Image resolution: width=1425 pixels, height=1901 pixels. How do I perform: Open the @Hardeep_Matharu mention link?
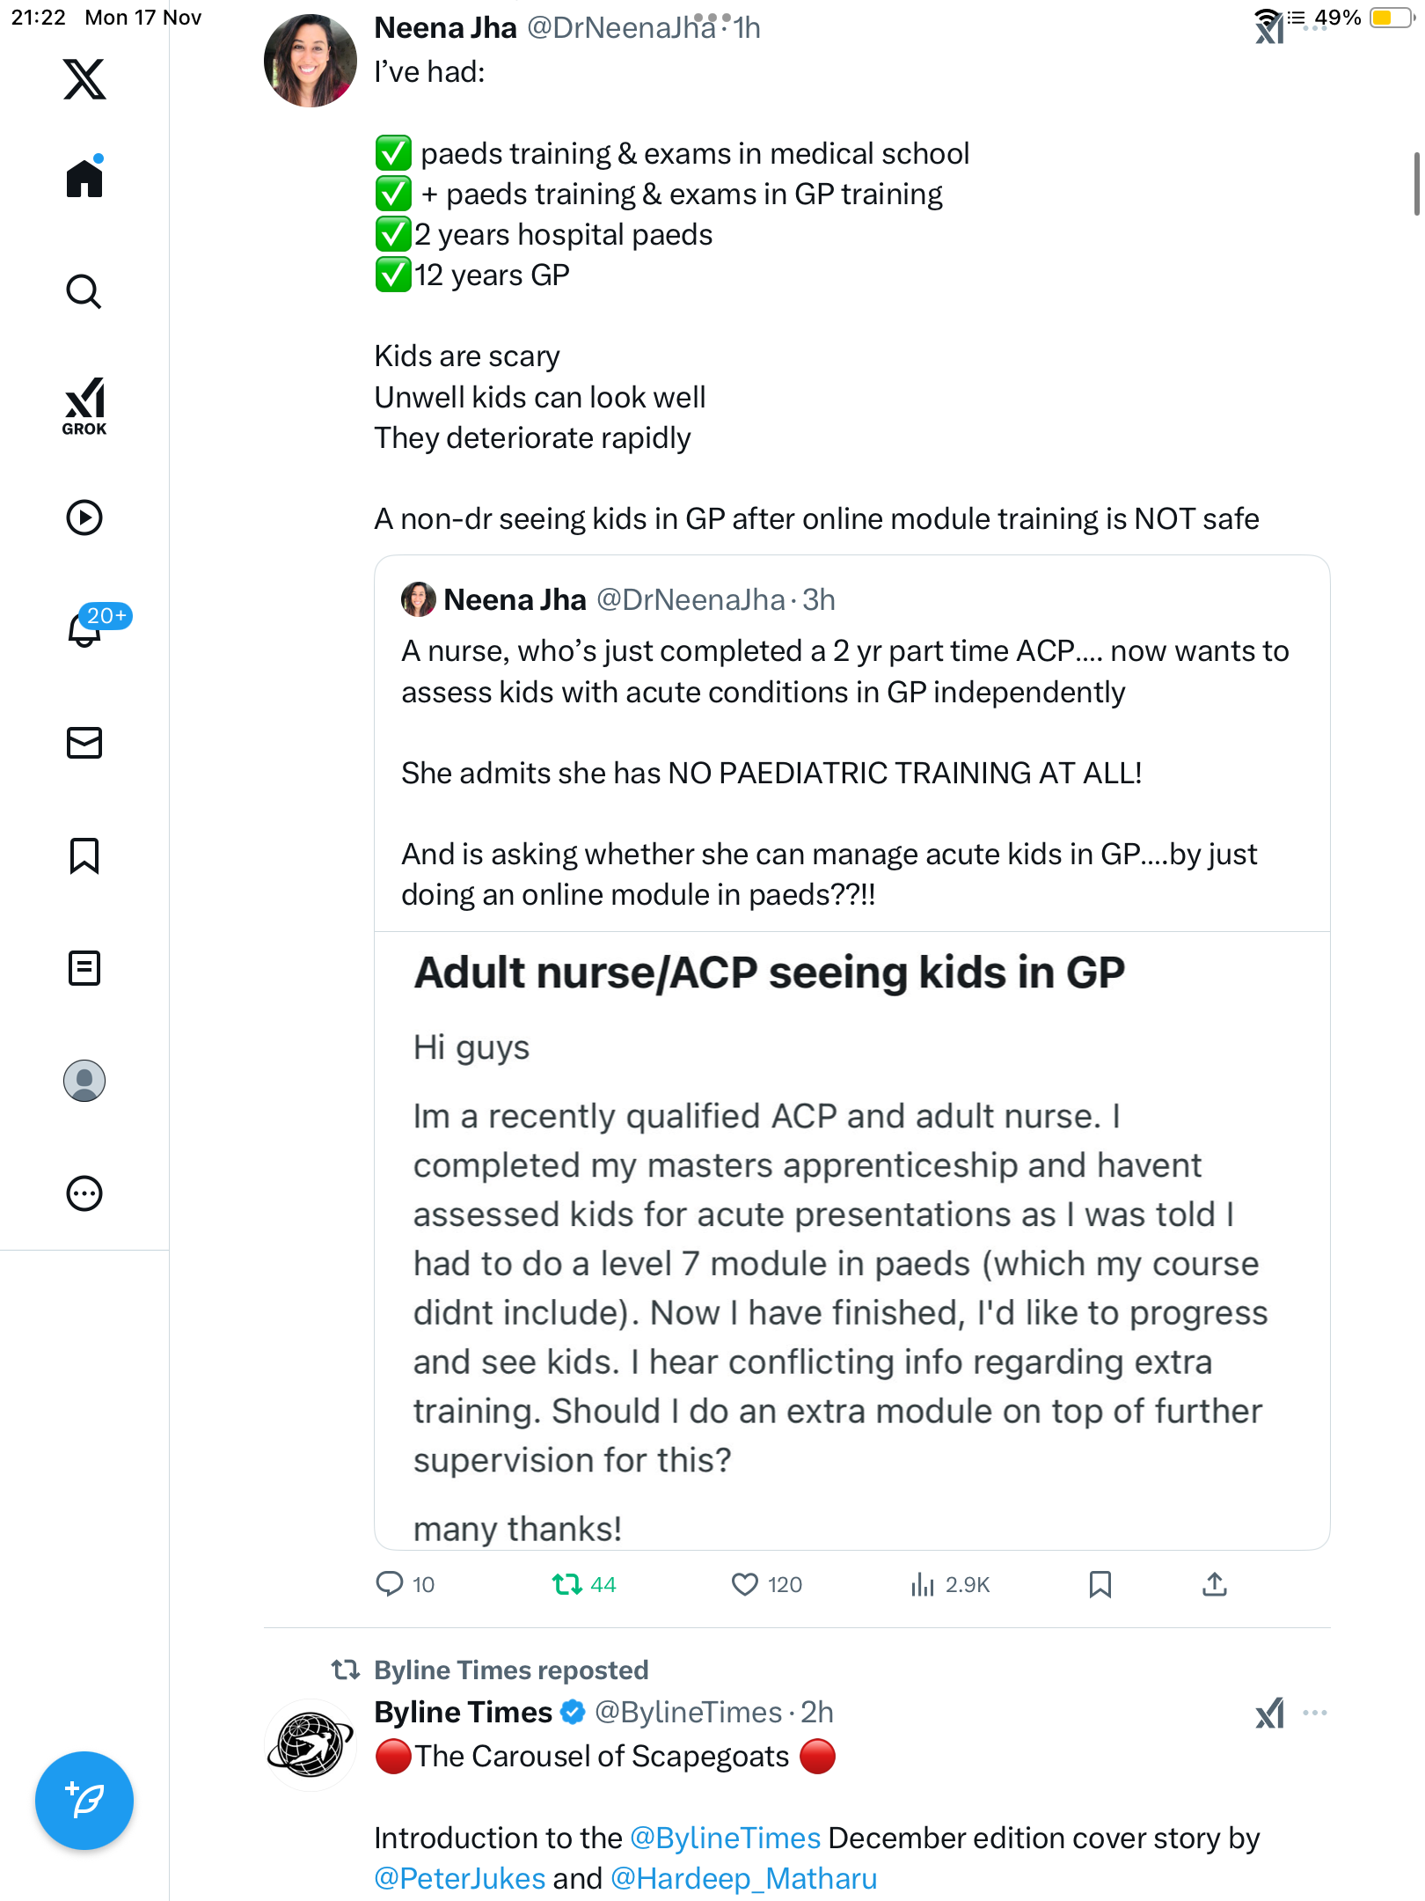pos(743,1878)
